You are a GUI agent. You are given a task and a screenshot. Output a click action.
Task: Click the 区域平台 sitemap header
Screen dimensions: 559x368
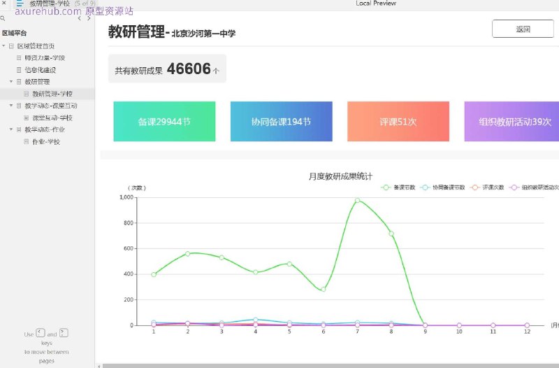[14, 33]
